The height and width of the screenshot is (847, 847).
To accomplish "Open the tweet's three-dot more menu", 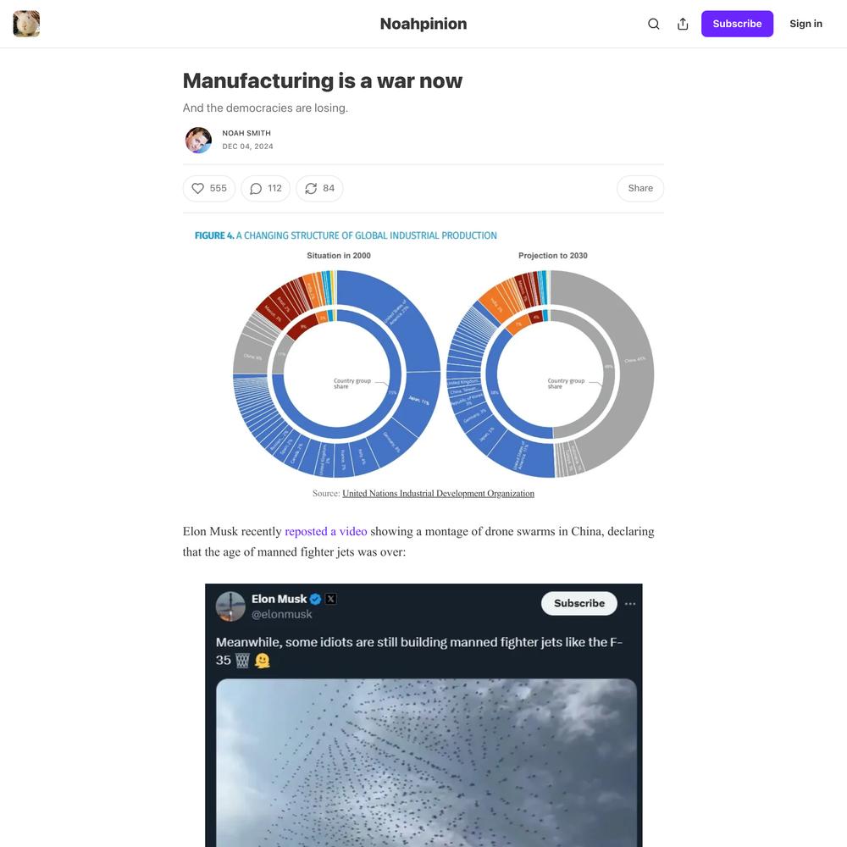I will tap(630, 603).
